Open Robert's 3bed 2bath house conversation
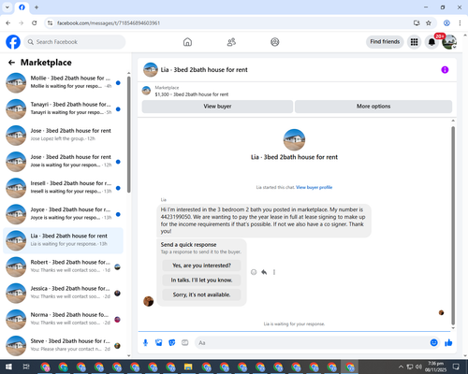This screenshot has height=374, width=468. pos(63,266)
